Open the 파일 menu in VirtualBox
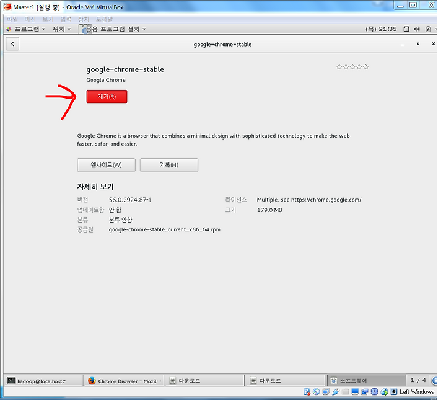The width and height of the screenshot is (446, 400). [x=12, y=19]
